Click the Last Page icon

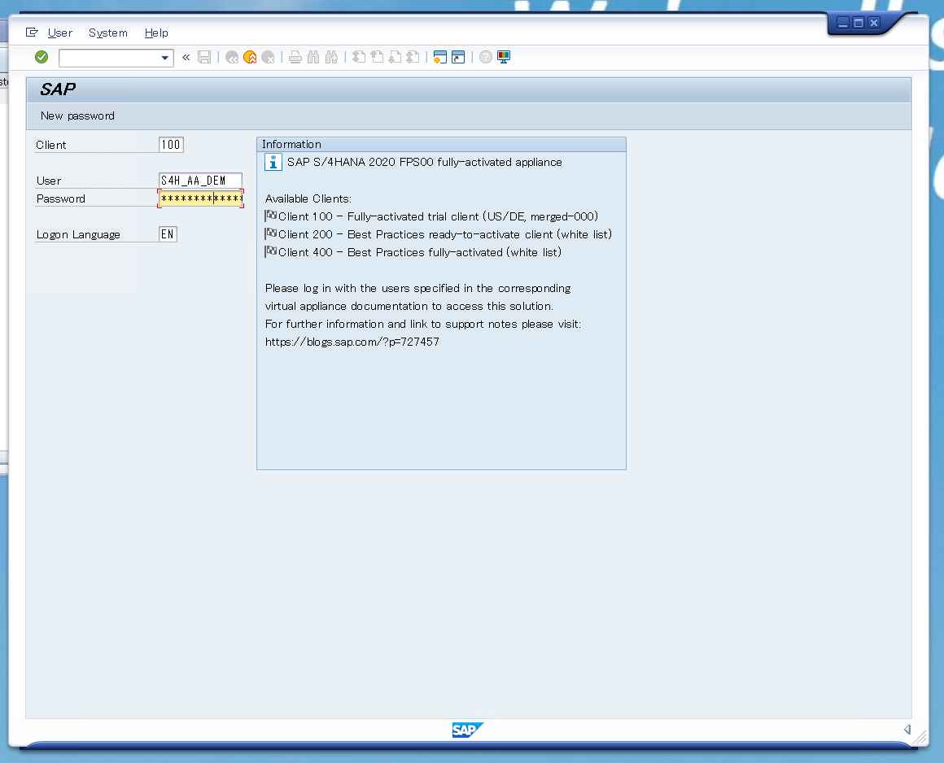(x=413, y=57)
